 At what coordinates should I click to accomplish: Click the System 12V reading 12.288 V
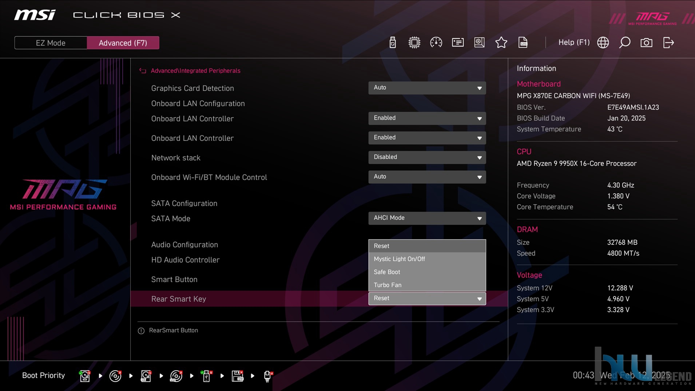pyautogui.click(x=620, y=288)
